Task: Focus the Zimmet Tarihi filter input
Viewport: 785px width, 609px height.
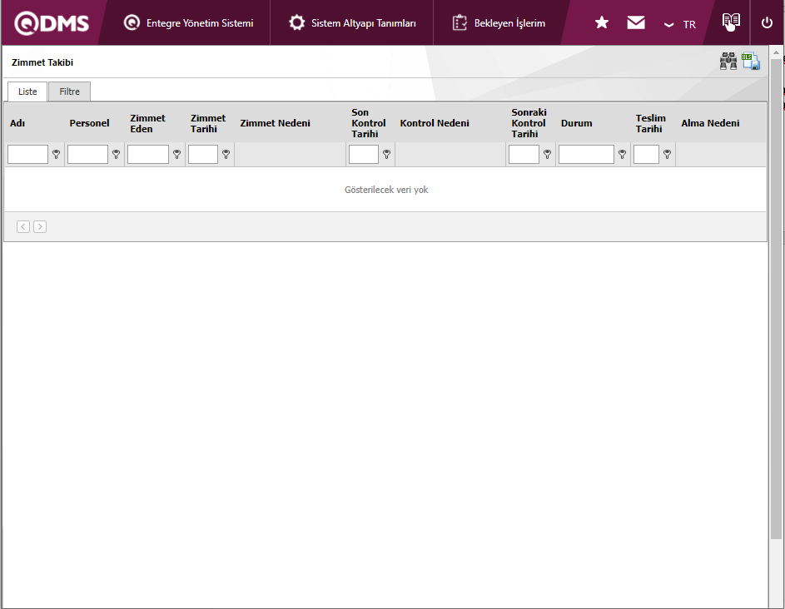Action: pyautogui.click(x=203, y=154)
